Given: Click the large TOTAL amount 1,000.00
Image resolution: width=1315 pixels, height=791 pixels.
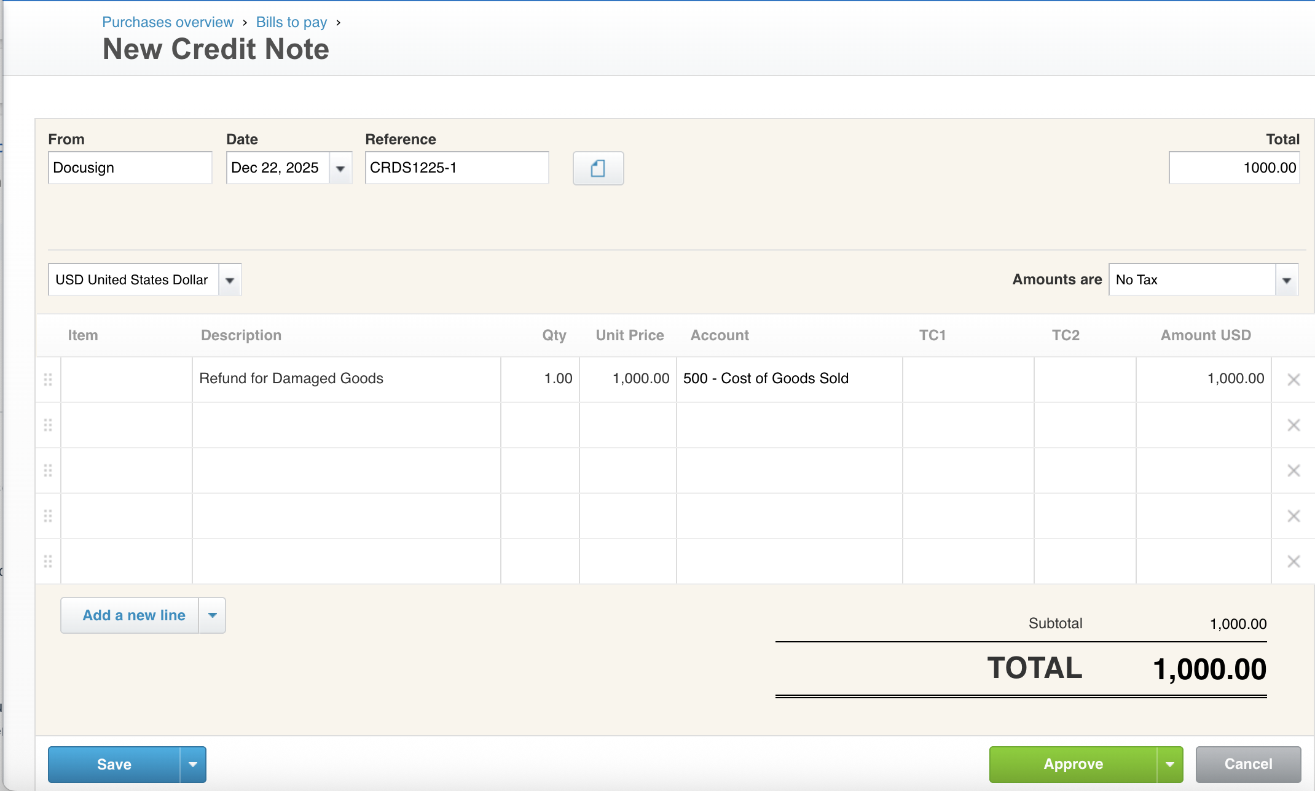Looking at the screenshot, I should pos(1209,669).
